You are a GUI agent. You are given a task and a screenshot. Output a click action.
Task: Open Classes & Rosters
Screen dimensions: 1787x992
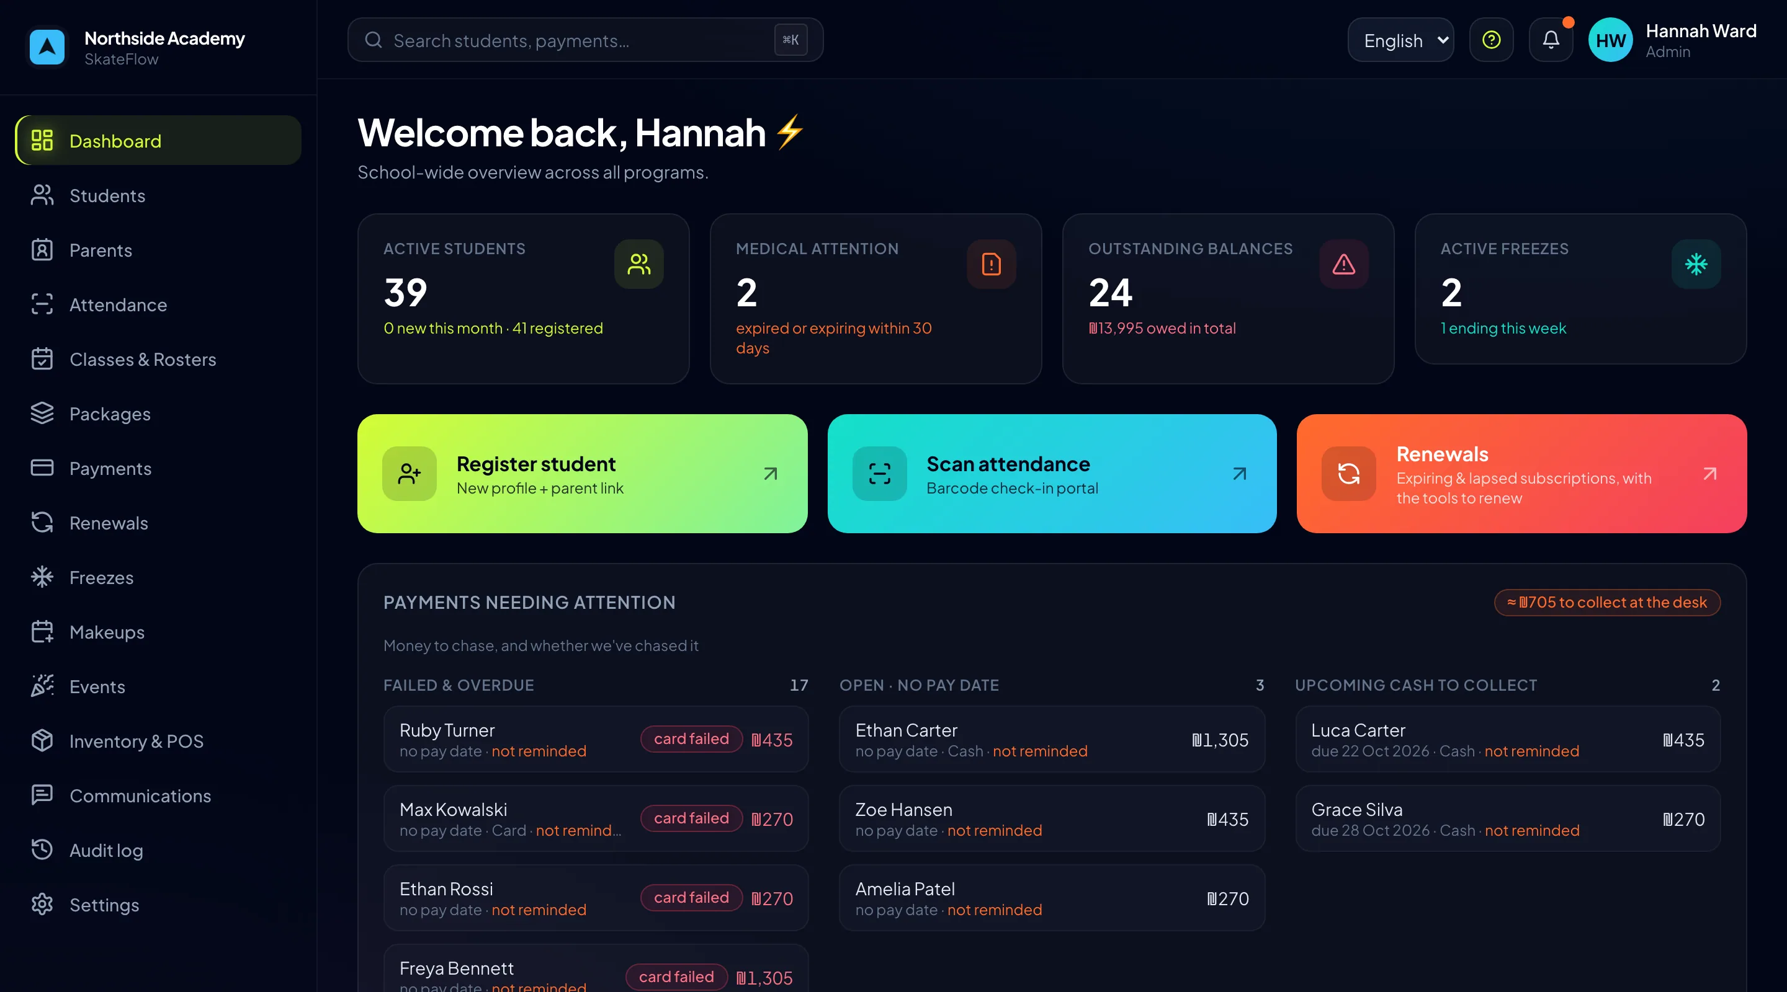tap(158, 359)
